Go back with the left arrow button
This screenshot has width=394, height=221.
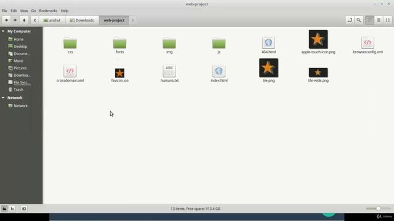click(x=6, y=20)
